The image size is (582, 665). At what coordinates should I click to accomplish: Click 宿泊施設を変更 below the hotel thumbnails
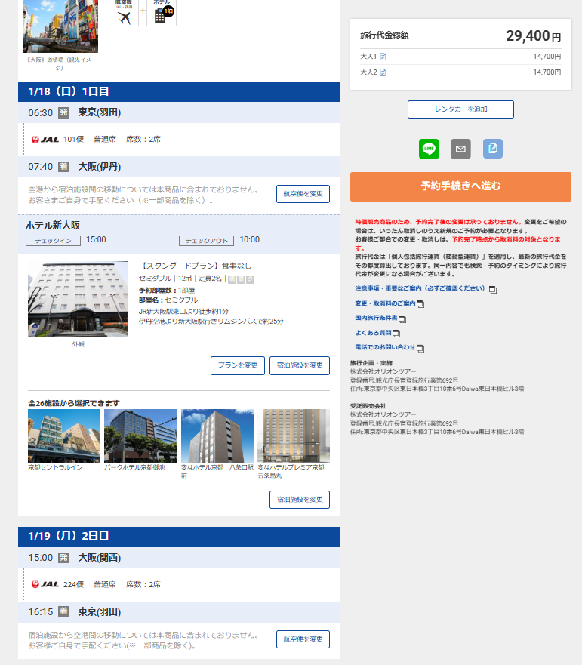point(300,500)
